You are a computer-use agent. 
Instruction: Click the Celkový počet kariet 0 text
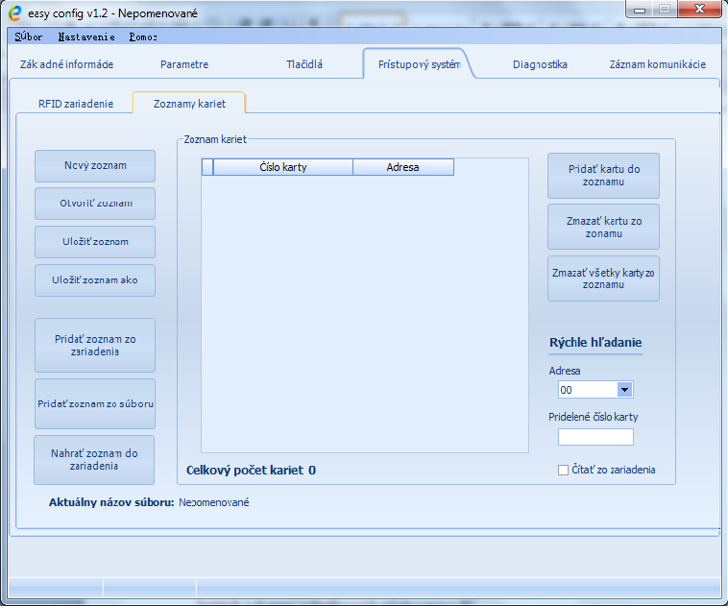[251, 471]
